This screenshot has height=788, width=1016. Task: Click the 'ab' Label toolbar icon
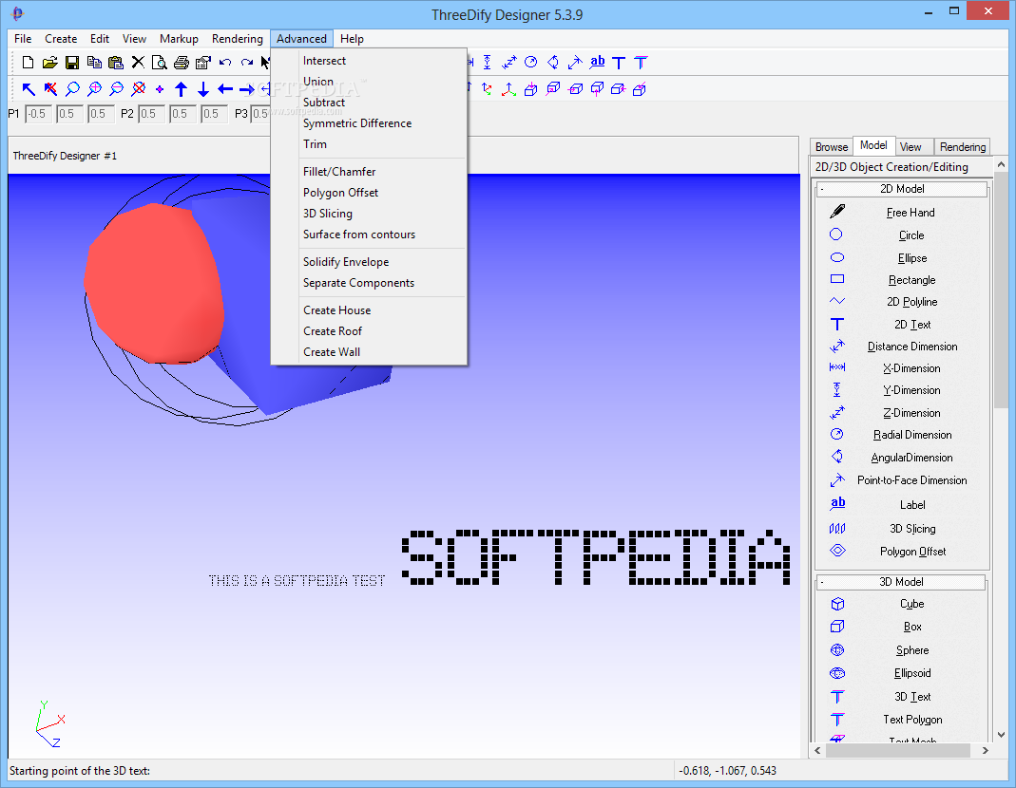coord(597,62)
